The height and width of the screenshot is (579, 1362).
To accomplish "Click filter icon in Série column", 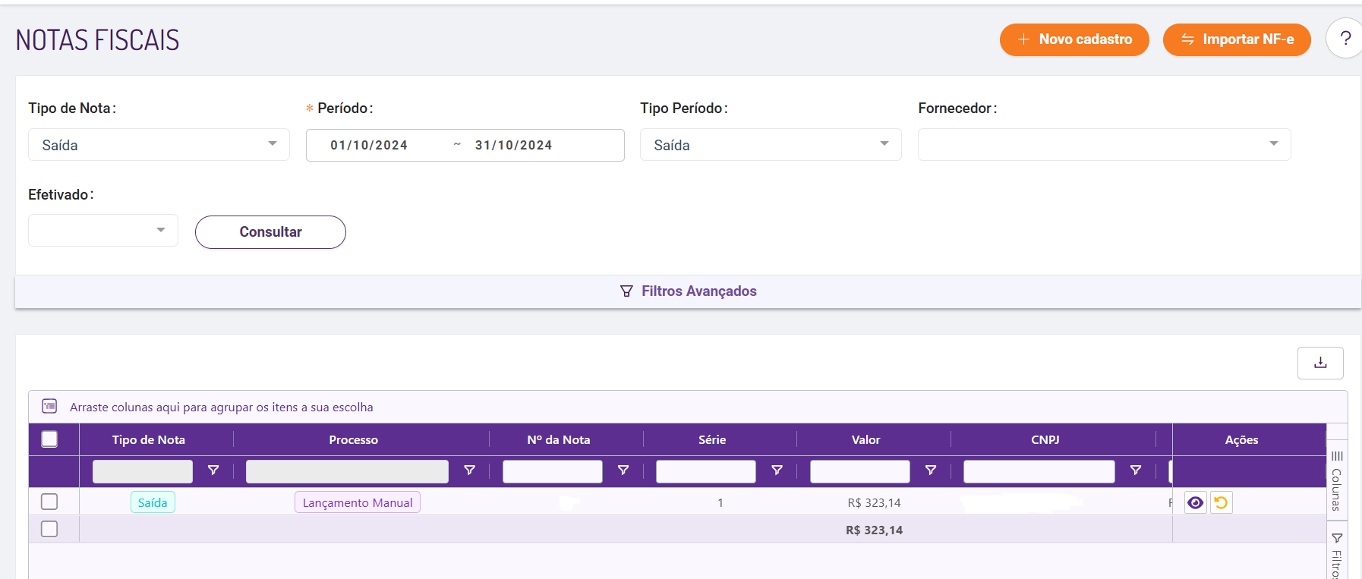I will pyautogui.click(x=777, y=470).
